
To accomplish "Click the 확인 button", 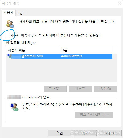I will coord(60,133).
